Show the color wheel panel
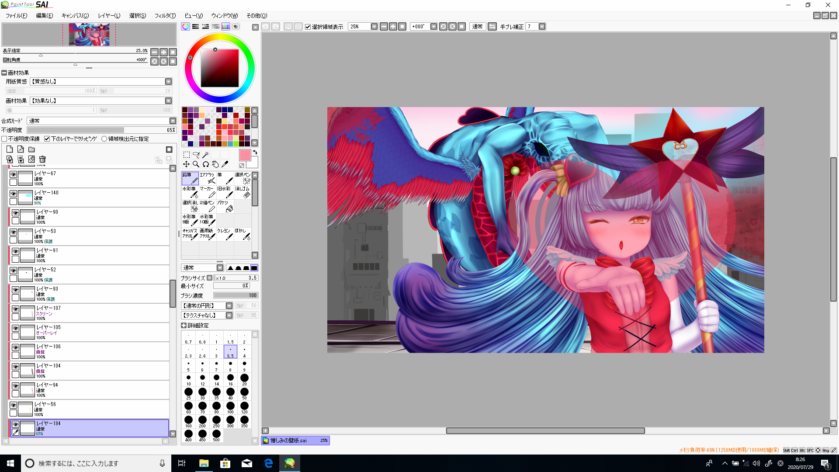Viewport: 839px width, 472px height. [186, 27]
